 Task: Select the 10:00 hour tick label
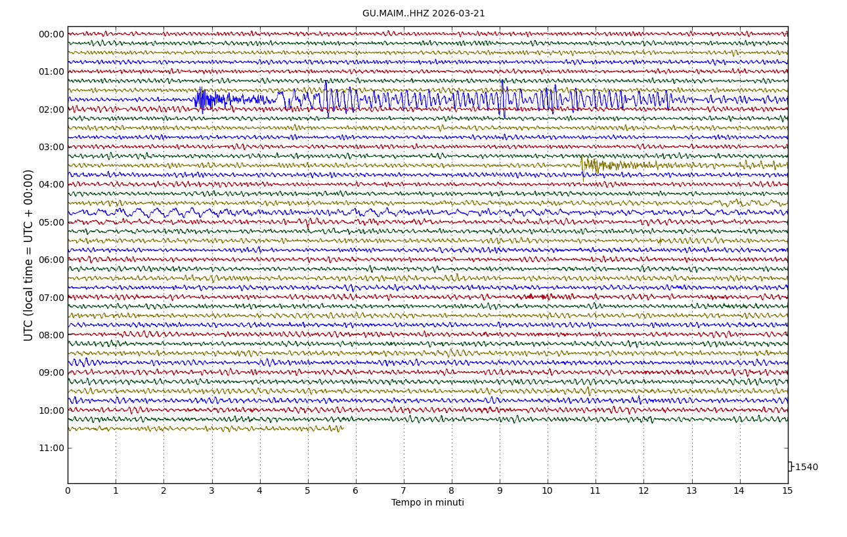(x=51, y=410)
